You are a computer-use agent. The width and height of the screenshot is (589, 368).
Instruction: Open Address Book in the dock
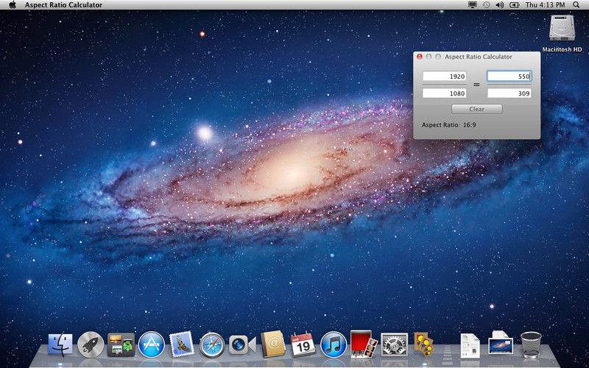(x=272, y=344)
